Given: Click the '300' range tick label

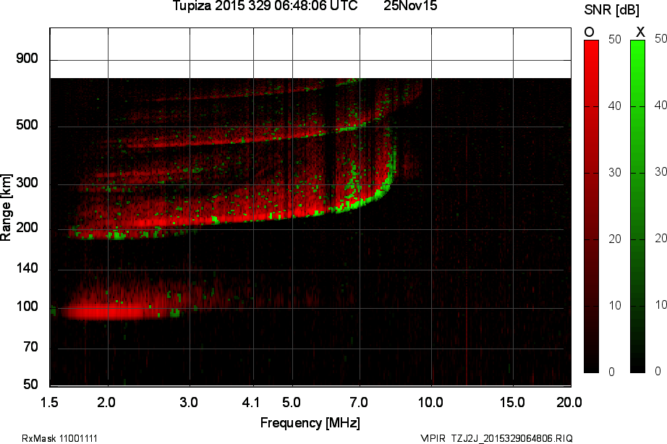Looking at the screenshot, I should coord(27,183).
